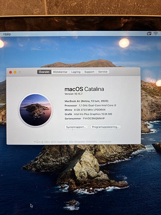
Task: Click the screen icon with red dot
Action: coord(149,33)
